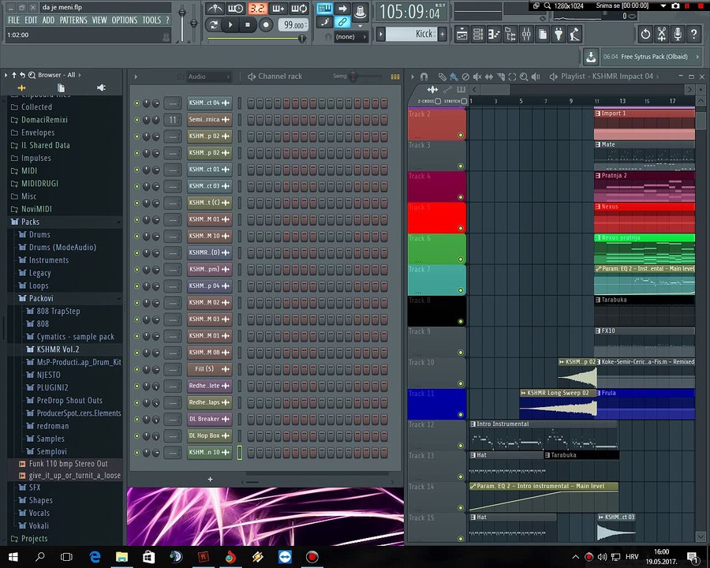710x568 pixels.
Task: Open the PATTERNS menu
Action: tap(73, 21)
